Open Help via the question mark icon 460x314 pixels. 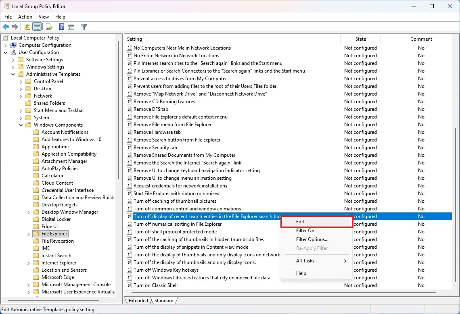point(61,27)
